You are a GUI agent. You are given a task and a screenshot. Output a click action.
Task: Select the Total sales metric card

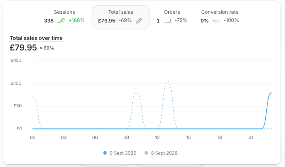point(121,17)
